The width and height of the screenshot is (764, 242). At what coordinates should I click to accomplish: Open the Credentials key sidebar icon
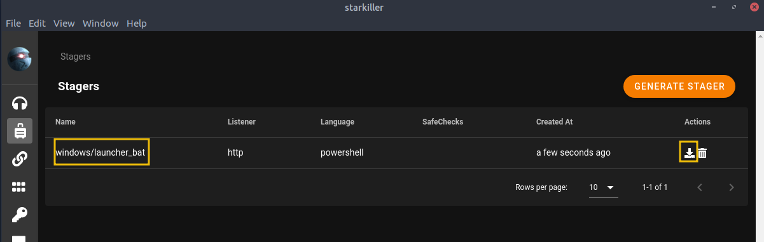[x=19, y=215]
